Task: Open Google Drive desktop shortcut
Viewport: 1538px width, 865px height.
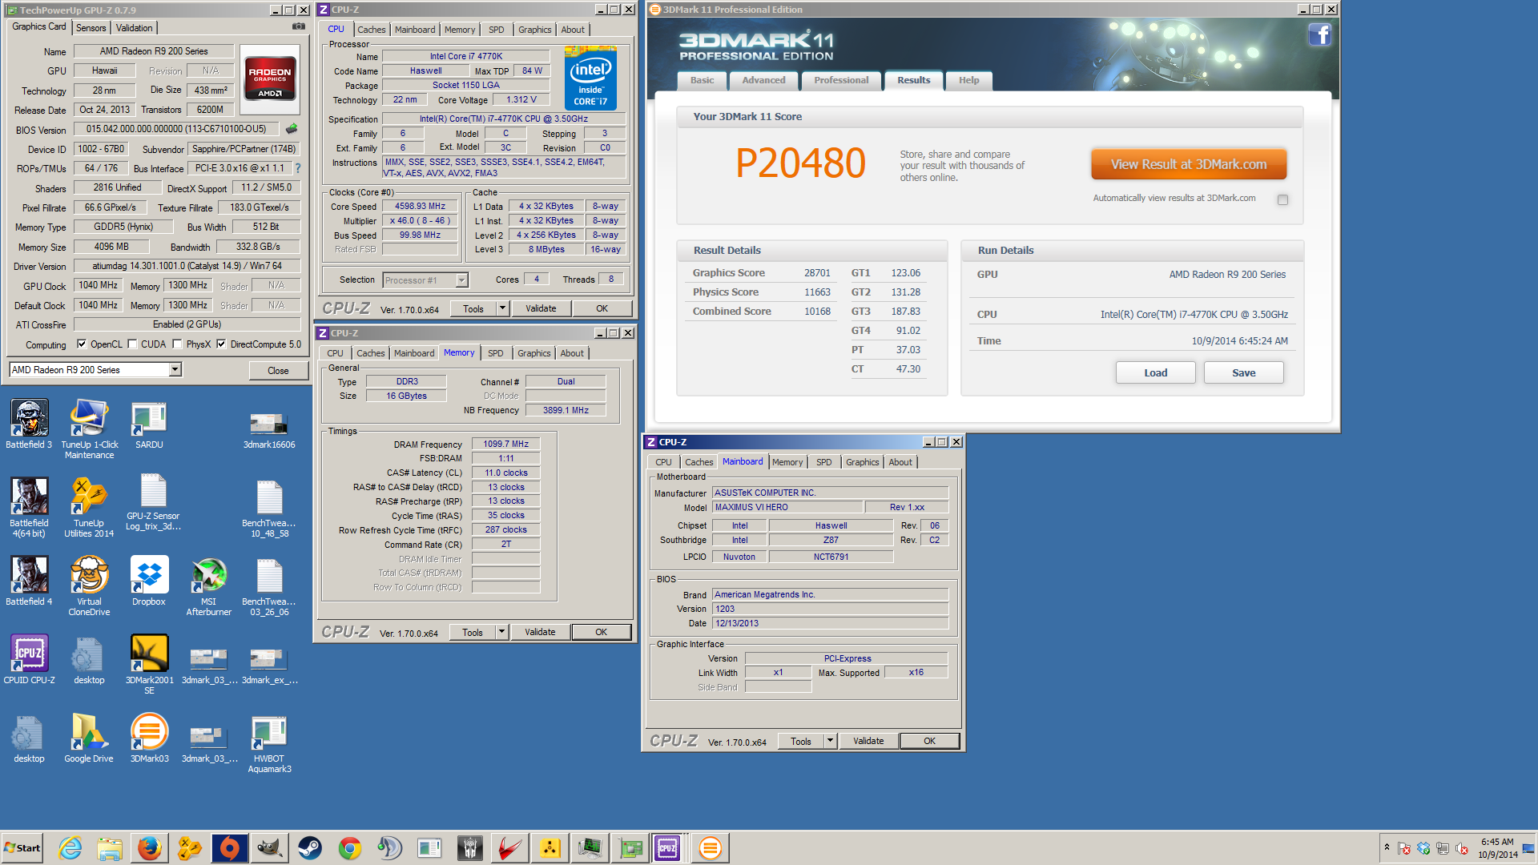Action: (89, 738)
